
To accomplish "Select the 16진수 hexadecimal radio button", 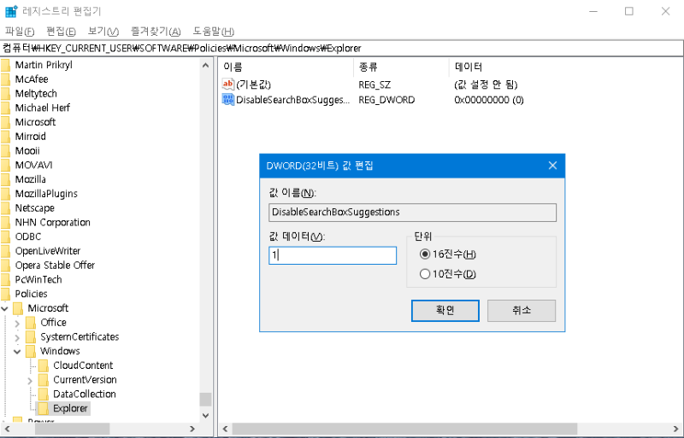I will 425,254.
